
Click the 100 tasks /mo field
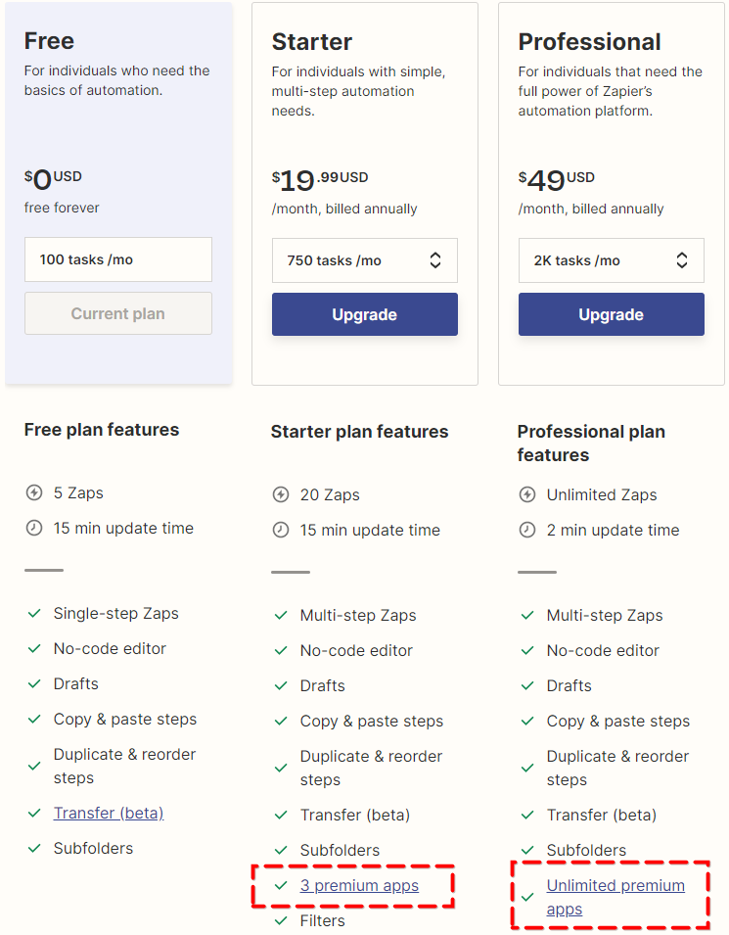(x=117, y=259)
